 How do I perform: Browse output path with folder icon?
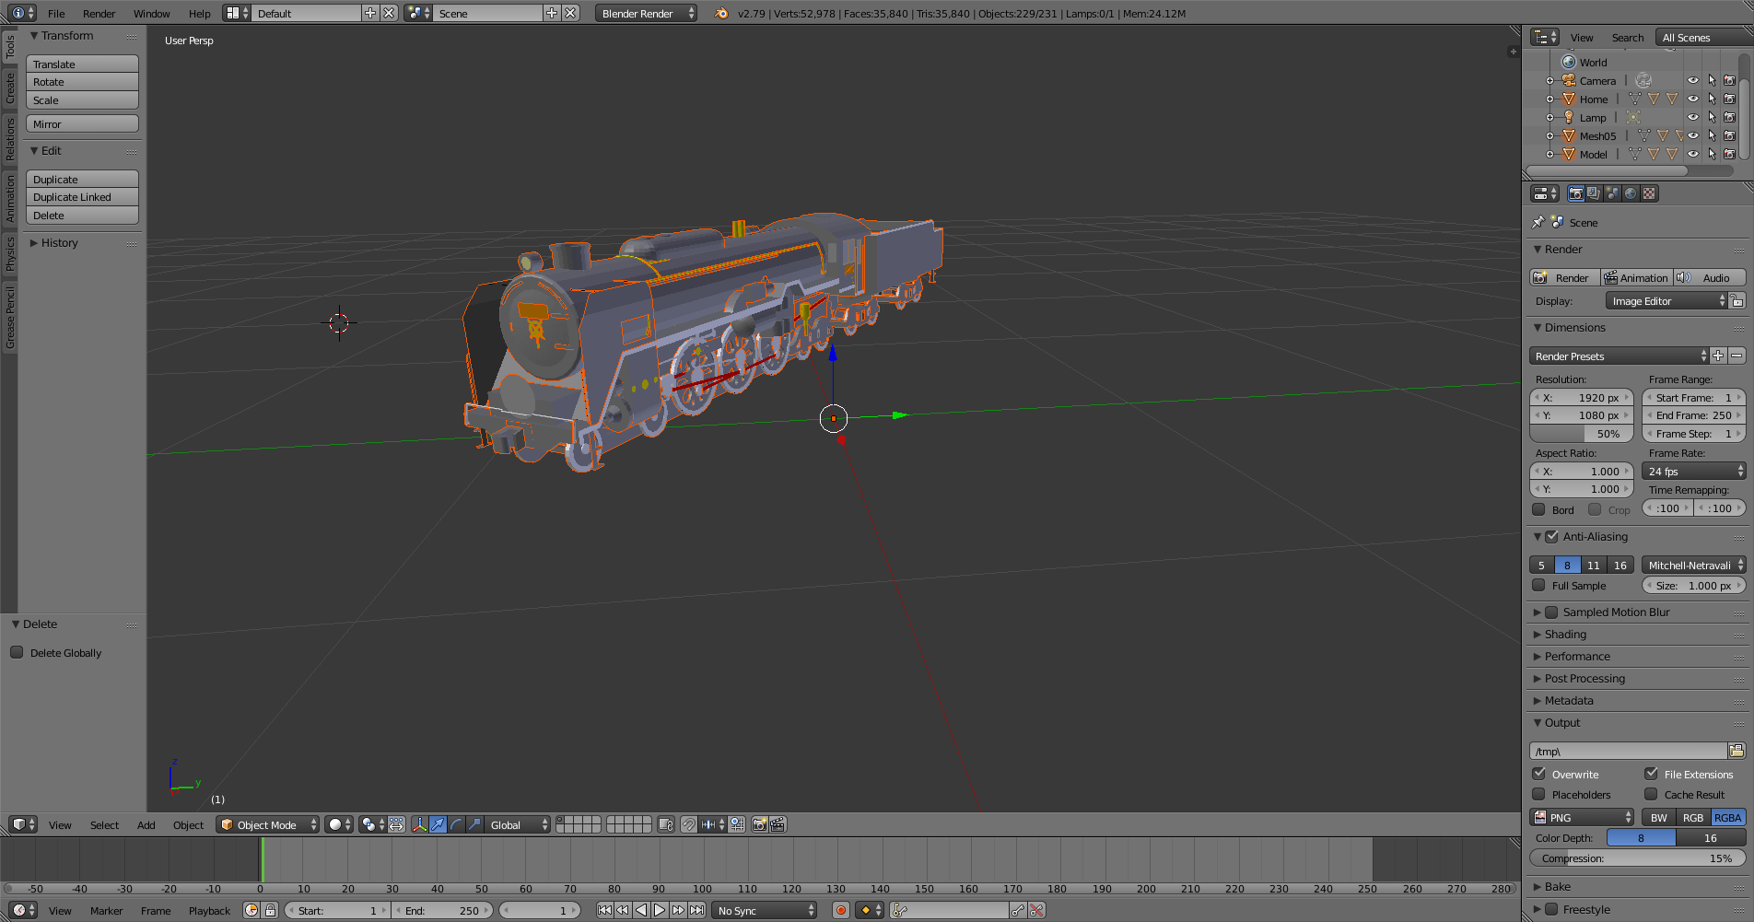(1736, 751)
